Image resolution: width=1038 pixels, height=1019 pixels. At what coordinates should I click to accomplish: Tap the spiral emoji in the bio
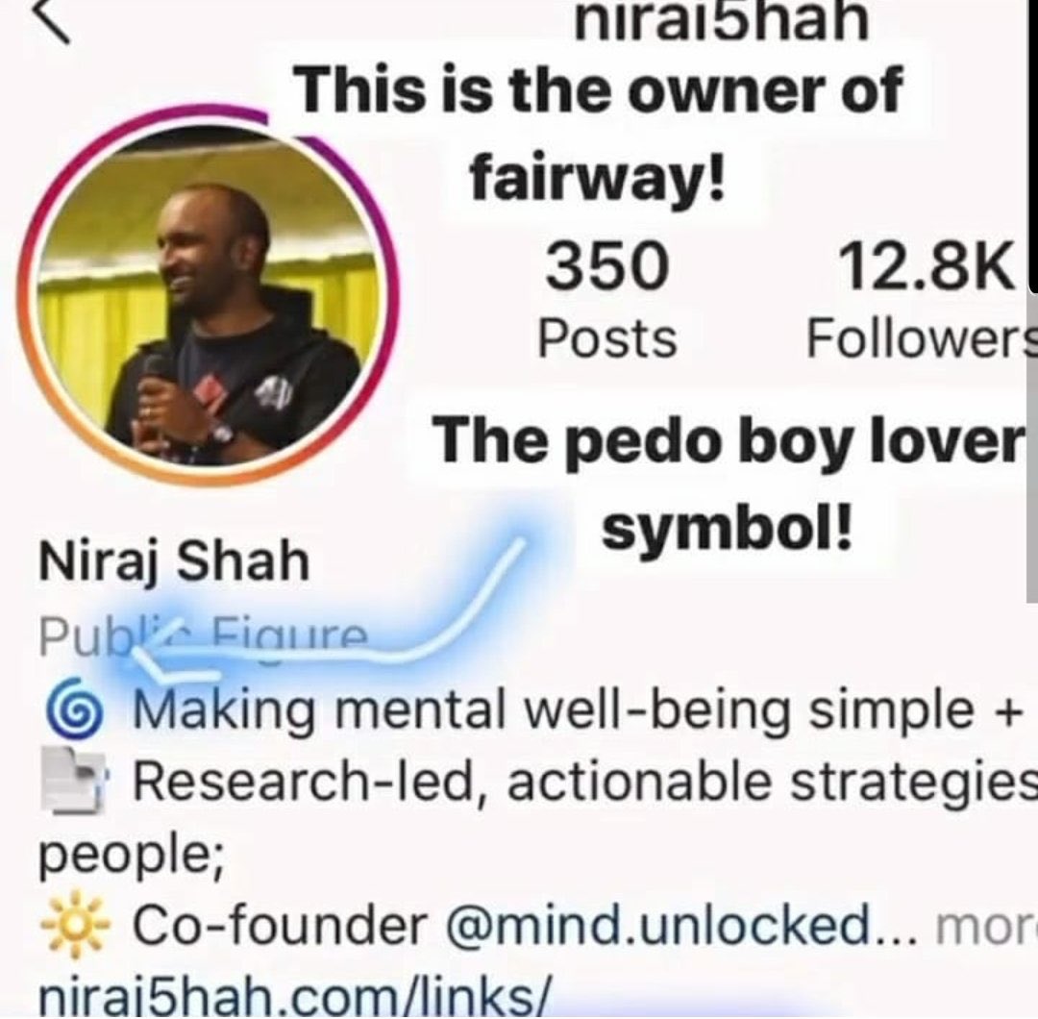(x=74, y=708)
